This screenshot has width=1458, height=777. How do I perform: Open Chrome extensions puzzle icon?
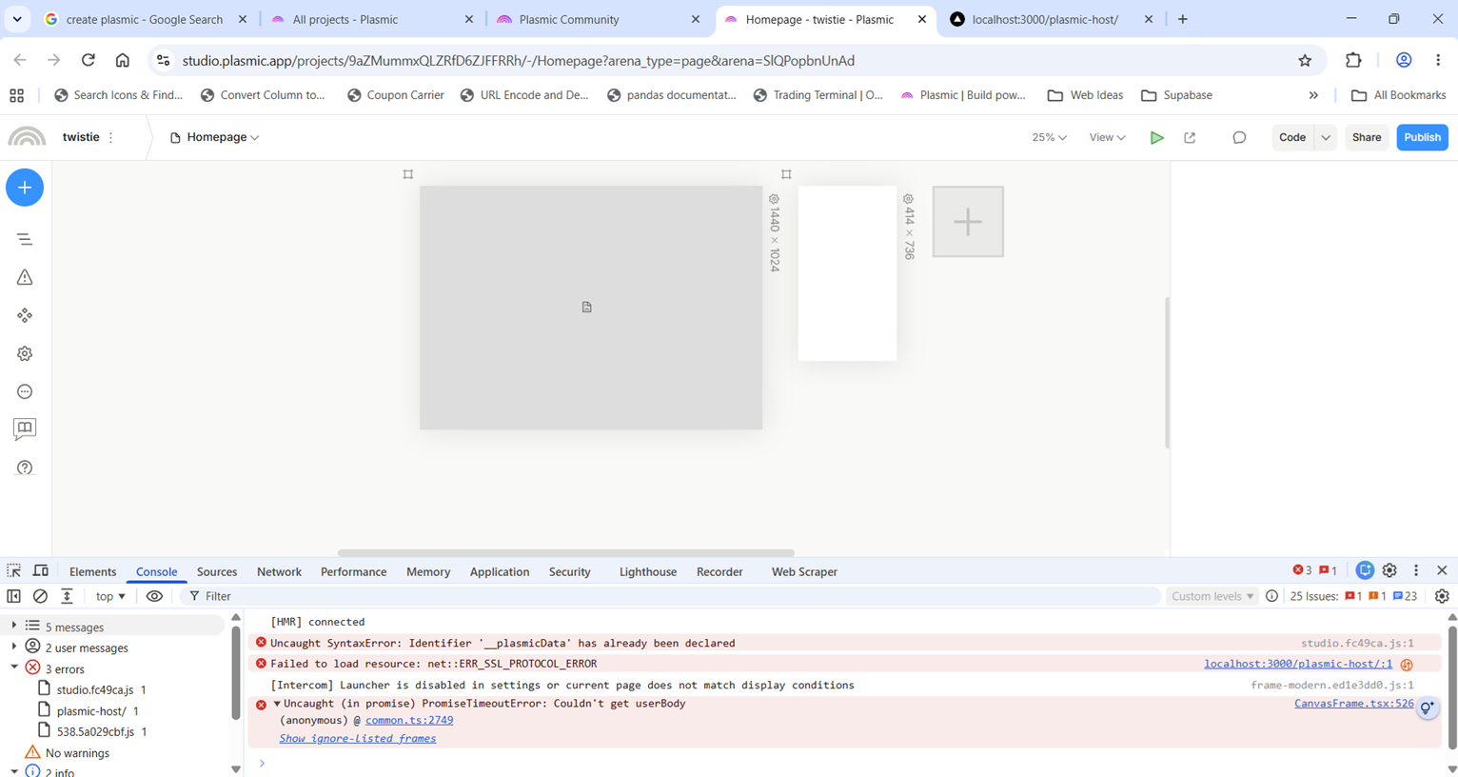(x=1353, y=60)
